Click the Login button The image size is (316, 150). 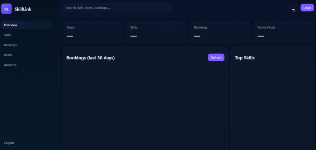[307, 8]
